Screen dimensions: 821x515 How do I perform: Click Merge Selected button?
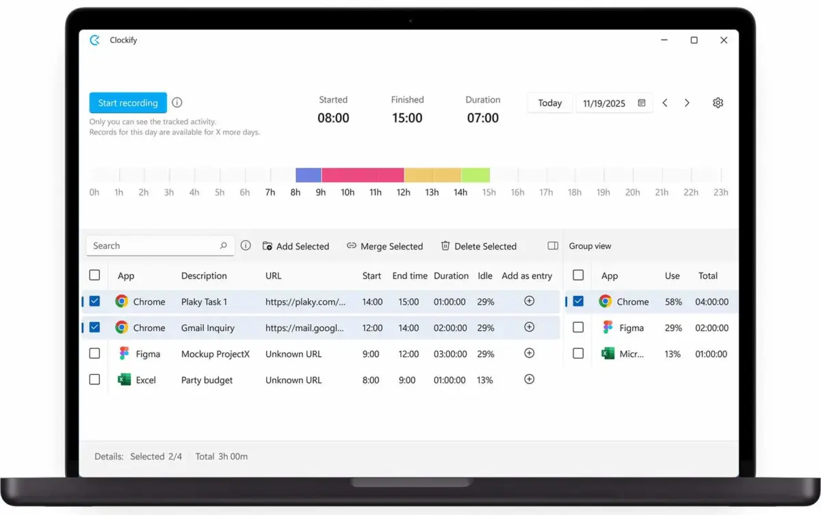click(x=385, y=246)
